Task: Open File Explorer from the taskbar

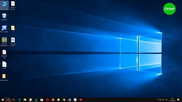Action: (x=25, y=100)
